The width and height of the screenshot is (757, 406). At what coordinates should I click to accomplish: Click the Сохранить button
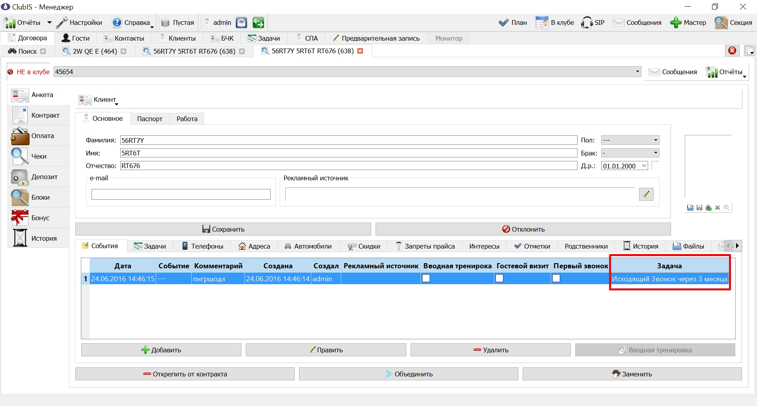coord(223,229)
